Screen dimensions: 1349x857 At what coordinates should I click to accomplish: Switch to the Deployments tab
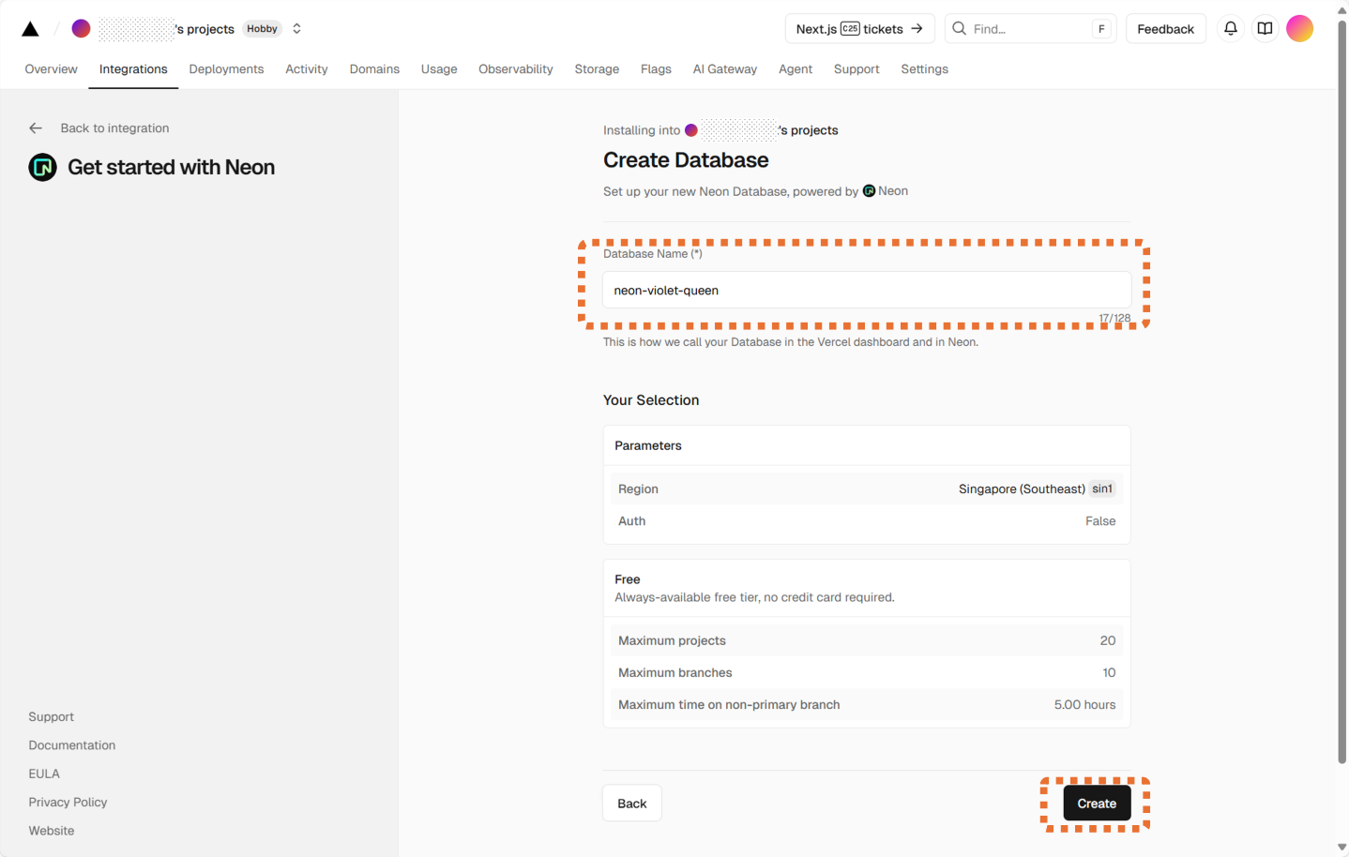pyautogui.click(x=226, y=69)
